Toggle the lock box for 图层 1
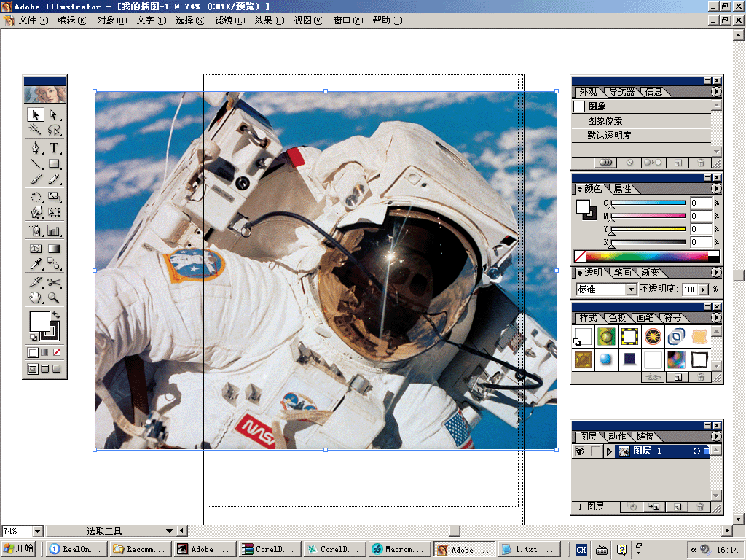 point(595,451)
